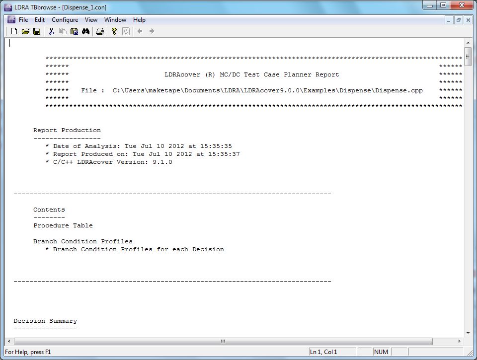Open the File menu
The image size is (477, 360).
23,20
